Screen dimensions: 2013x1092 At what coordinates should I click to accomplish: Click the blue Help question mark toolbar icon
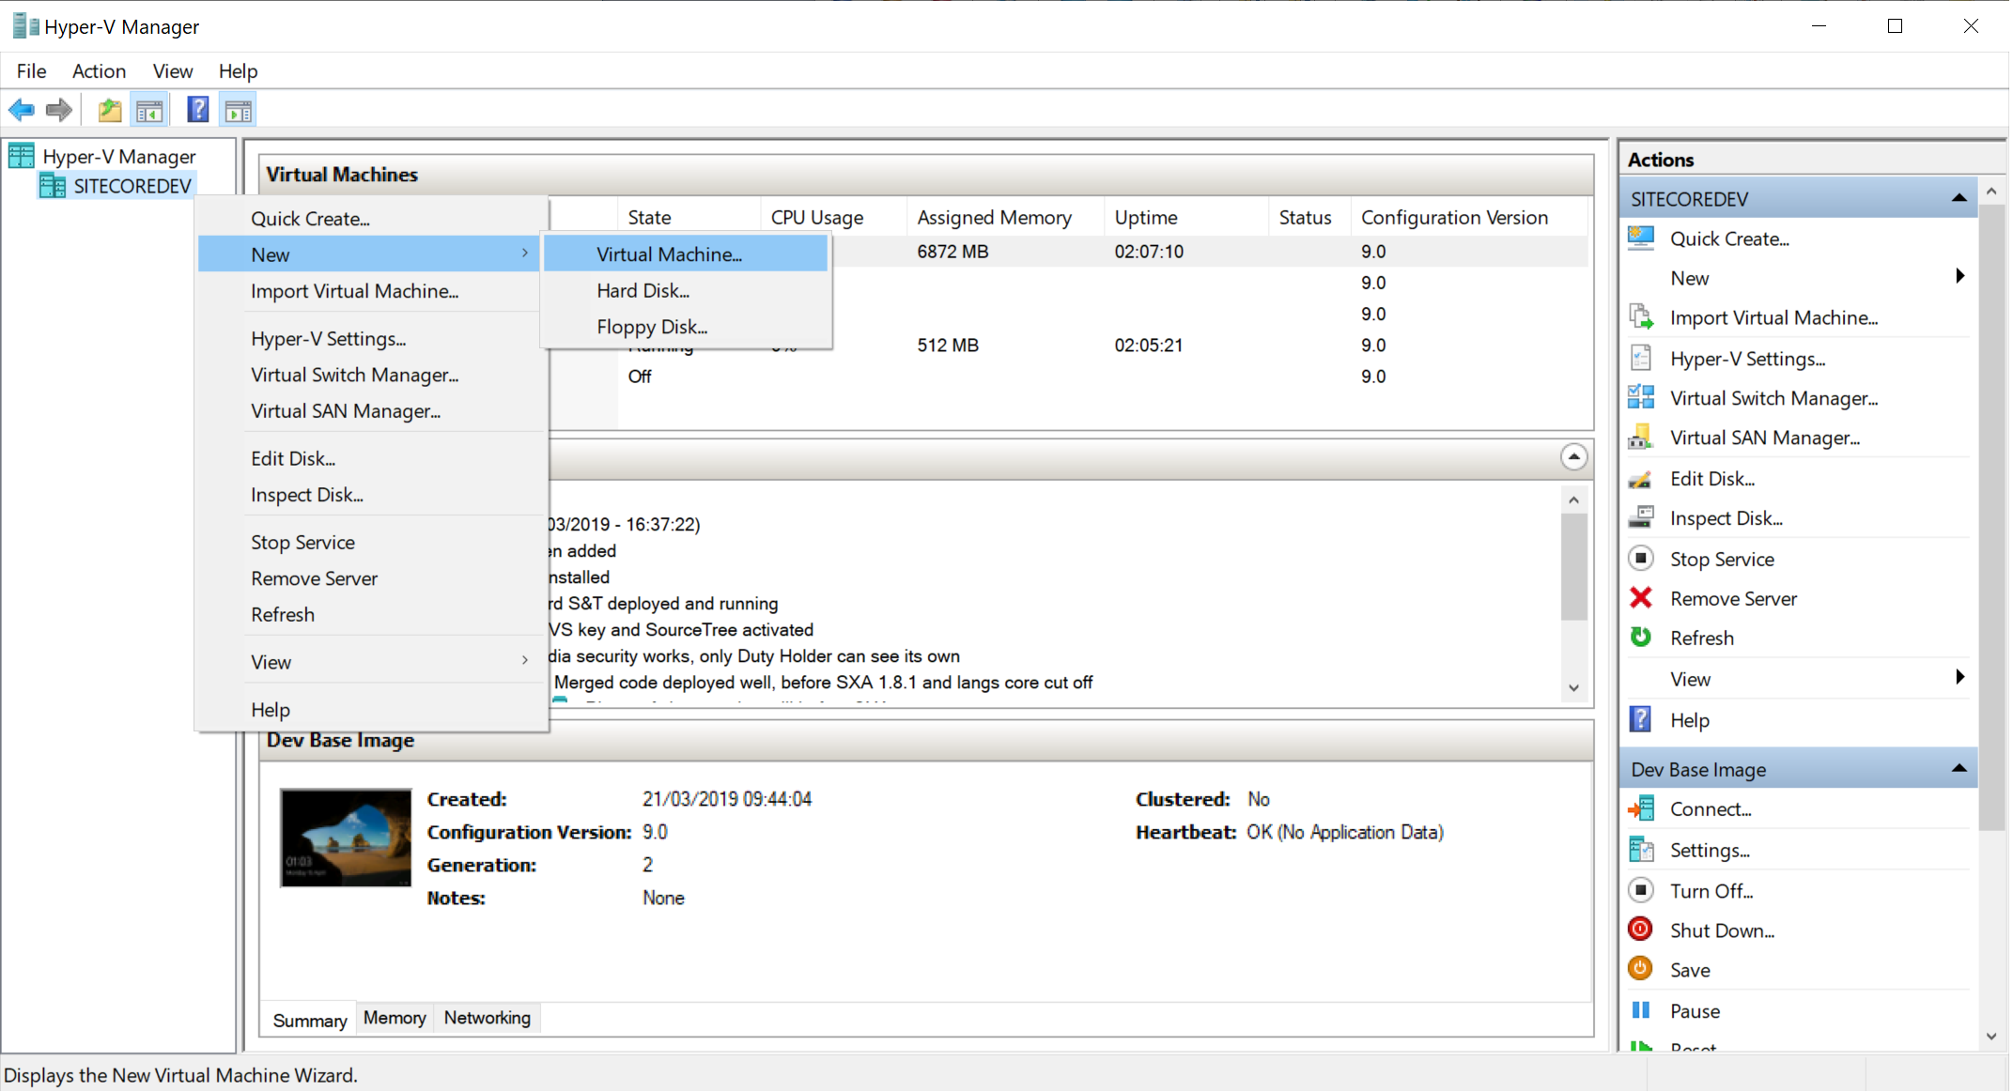[197, 110]
